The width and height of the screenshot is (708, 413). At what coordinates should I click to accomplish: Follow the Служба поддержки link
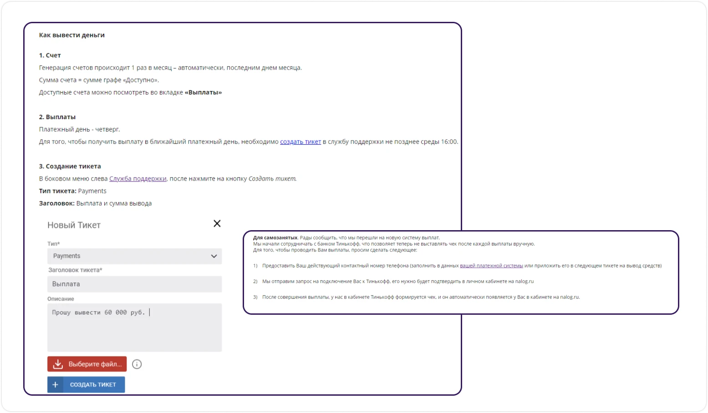pos(138,179)
